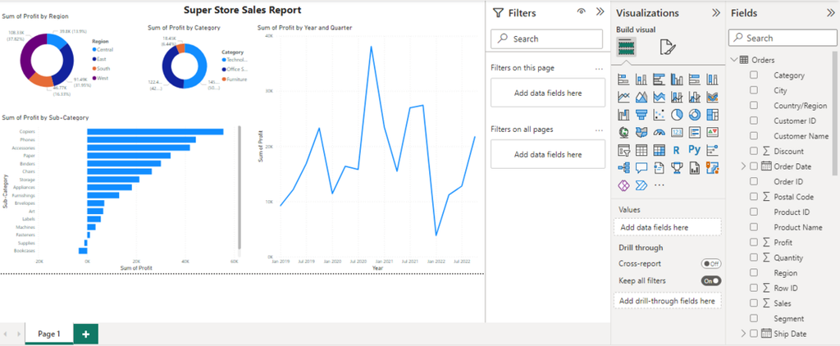Turn on the Cross-report toggle
Image resolution: width=840 pixels, height=346 pixels.
coord(710,264)
